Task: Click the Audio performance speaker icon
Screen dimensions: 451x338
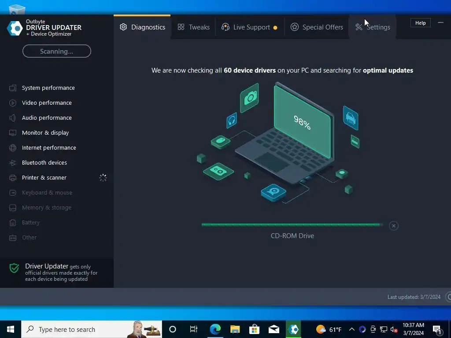Action: coord(13,118)
